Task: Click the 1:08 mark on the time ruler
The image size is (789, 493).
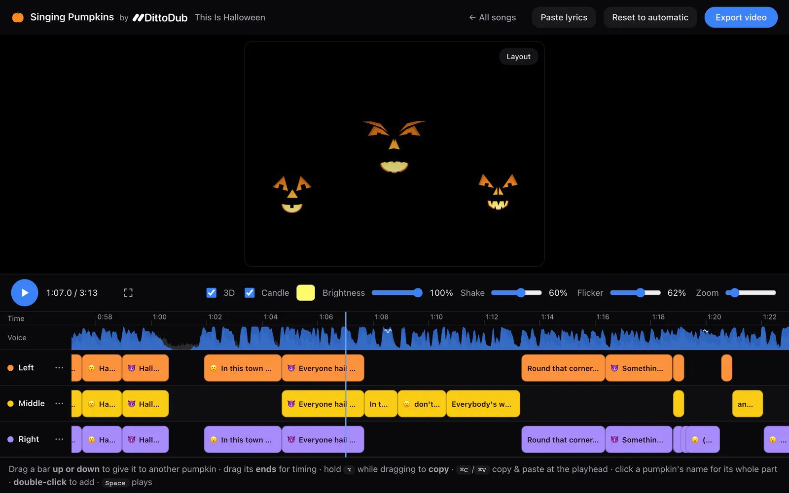Action: (x=381, y=317)
